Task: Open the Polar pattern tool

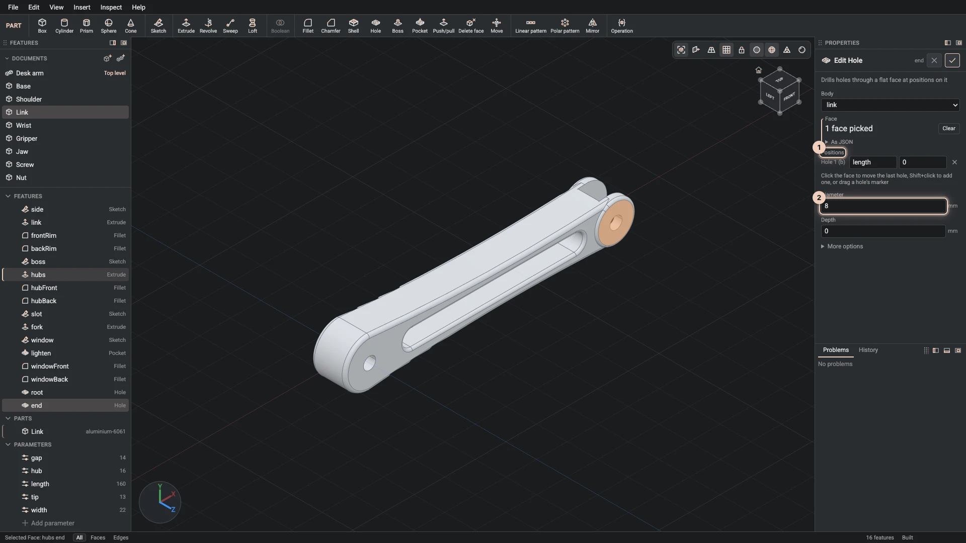Action: coord(565,26)
